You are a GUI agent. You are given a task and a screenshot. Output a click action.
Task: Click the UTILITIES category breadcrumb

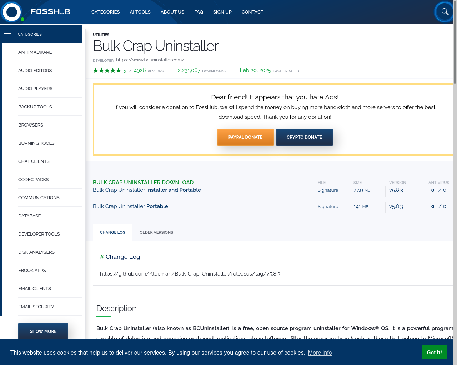[101, 35]
